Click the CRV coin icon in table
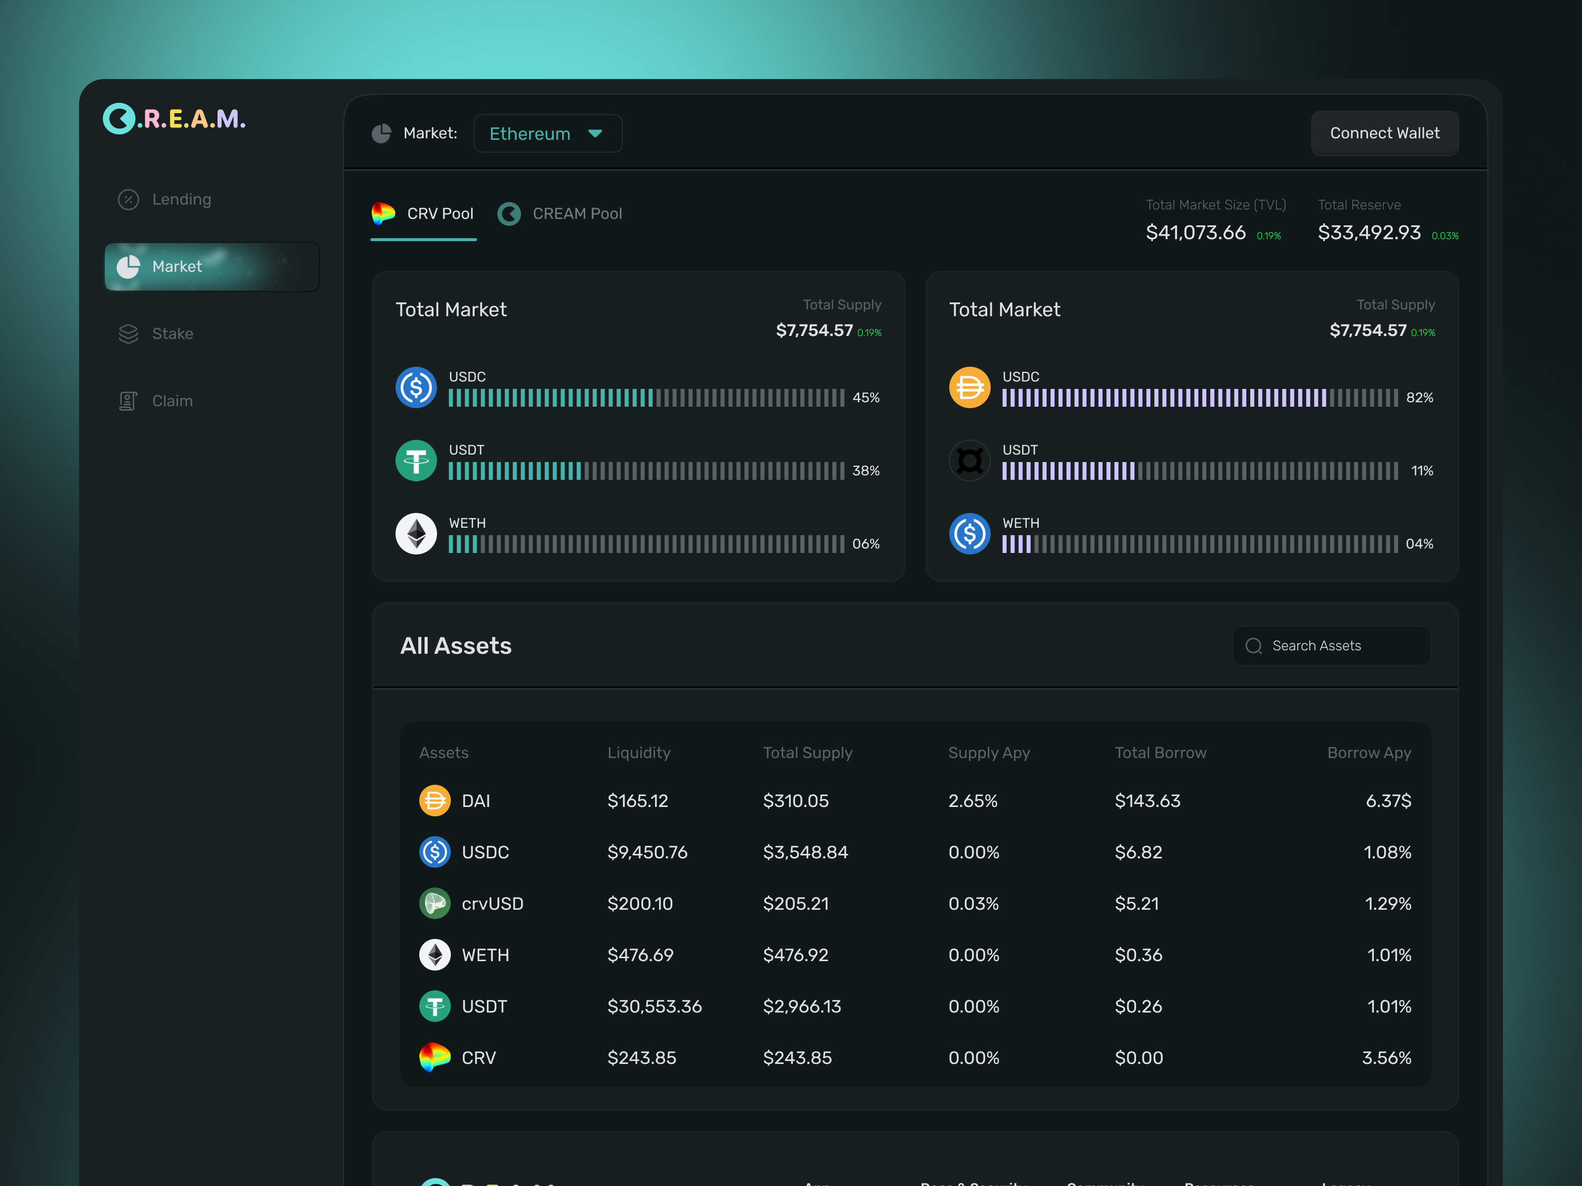Image resolution: width=1582 pixels, height=1186 pixels. [435, 1058]
